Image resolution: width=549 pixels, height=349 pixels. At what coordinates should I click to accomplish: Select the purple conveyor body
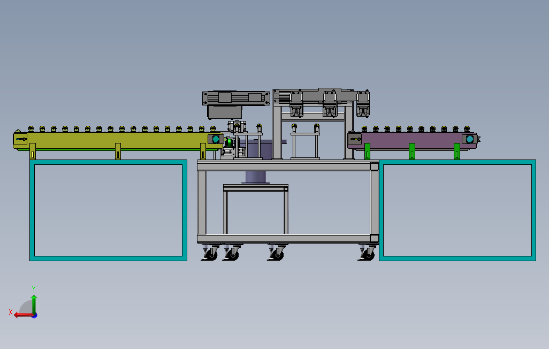[413, 141]
